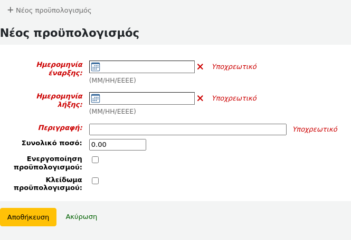This screenshot has width=351, height=240.
Task: Click the Ημερομηνία έναρξης label
Action: (x=59, y=68)
